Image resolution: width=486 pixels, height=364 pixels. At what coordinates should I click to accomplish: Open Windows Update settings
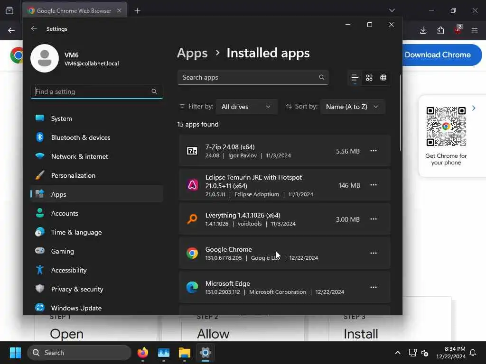(97, 308)
